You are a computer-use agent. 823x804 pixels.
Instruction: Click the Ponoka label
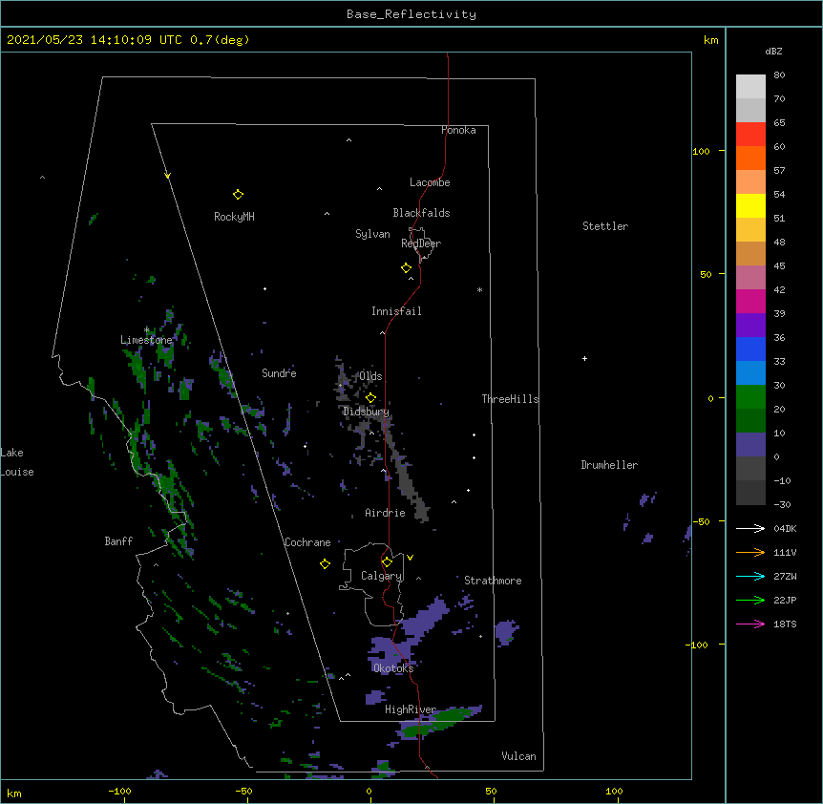458,130
